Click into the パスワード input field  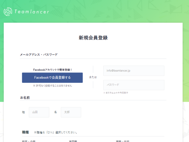coord(134,85)
